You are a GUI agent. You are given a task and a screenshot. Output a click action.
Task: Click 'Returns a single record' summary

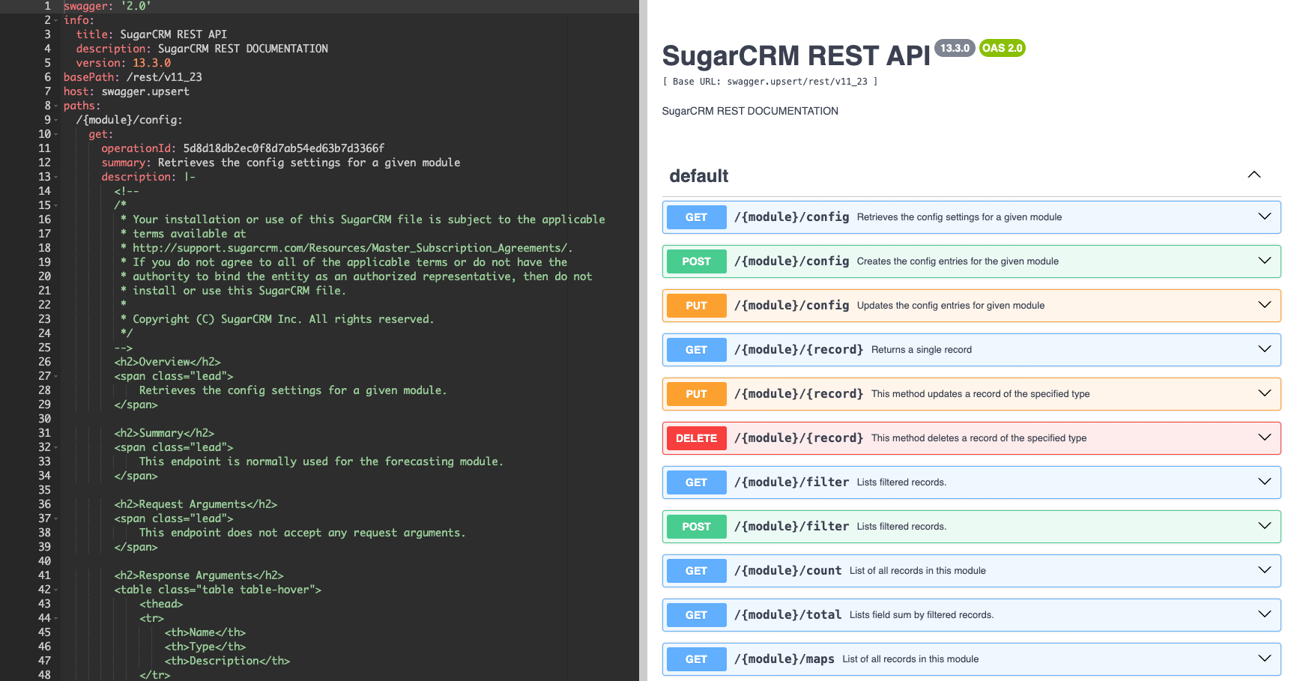point(922,350)
